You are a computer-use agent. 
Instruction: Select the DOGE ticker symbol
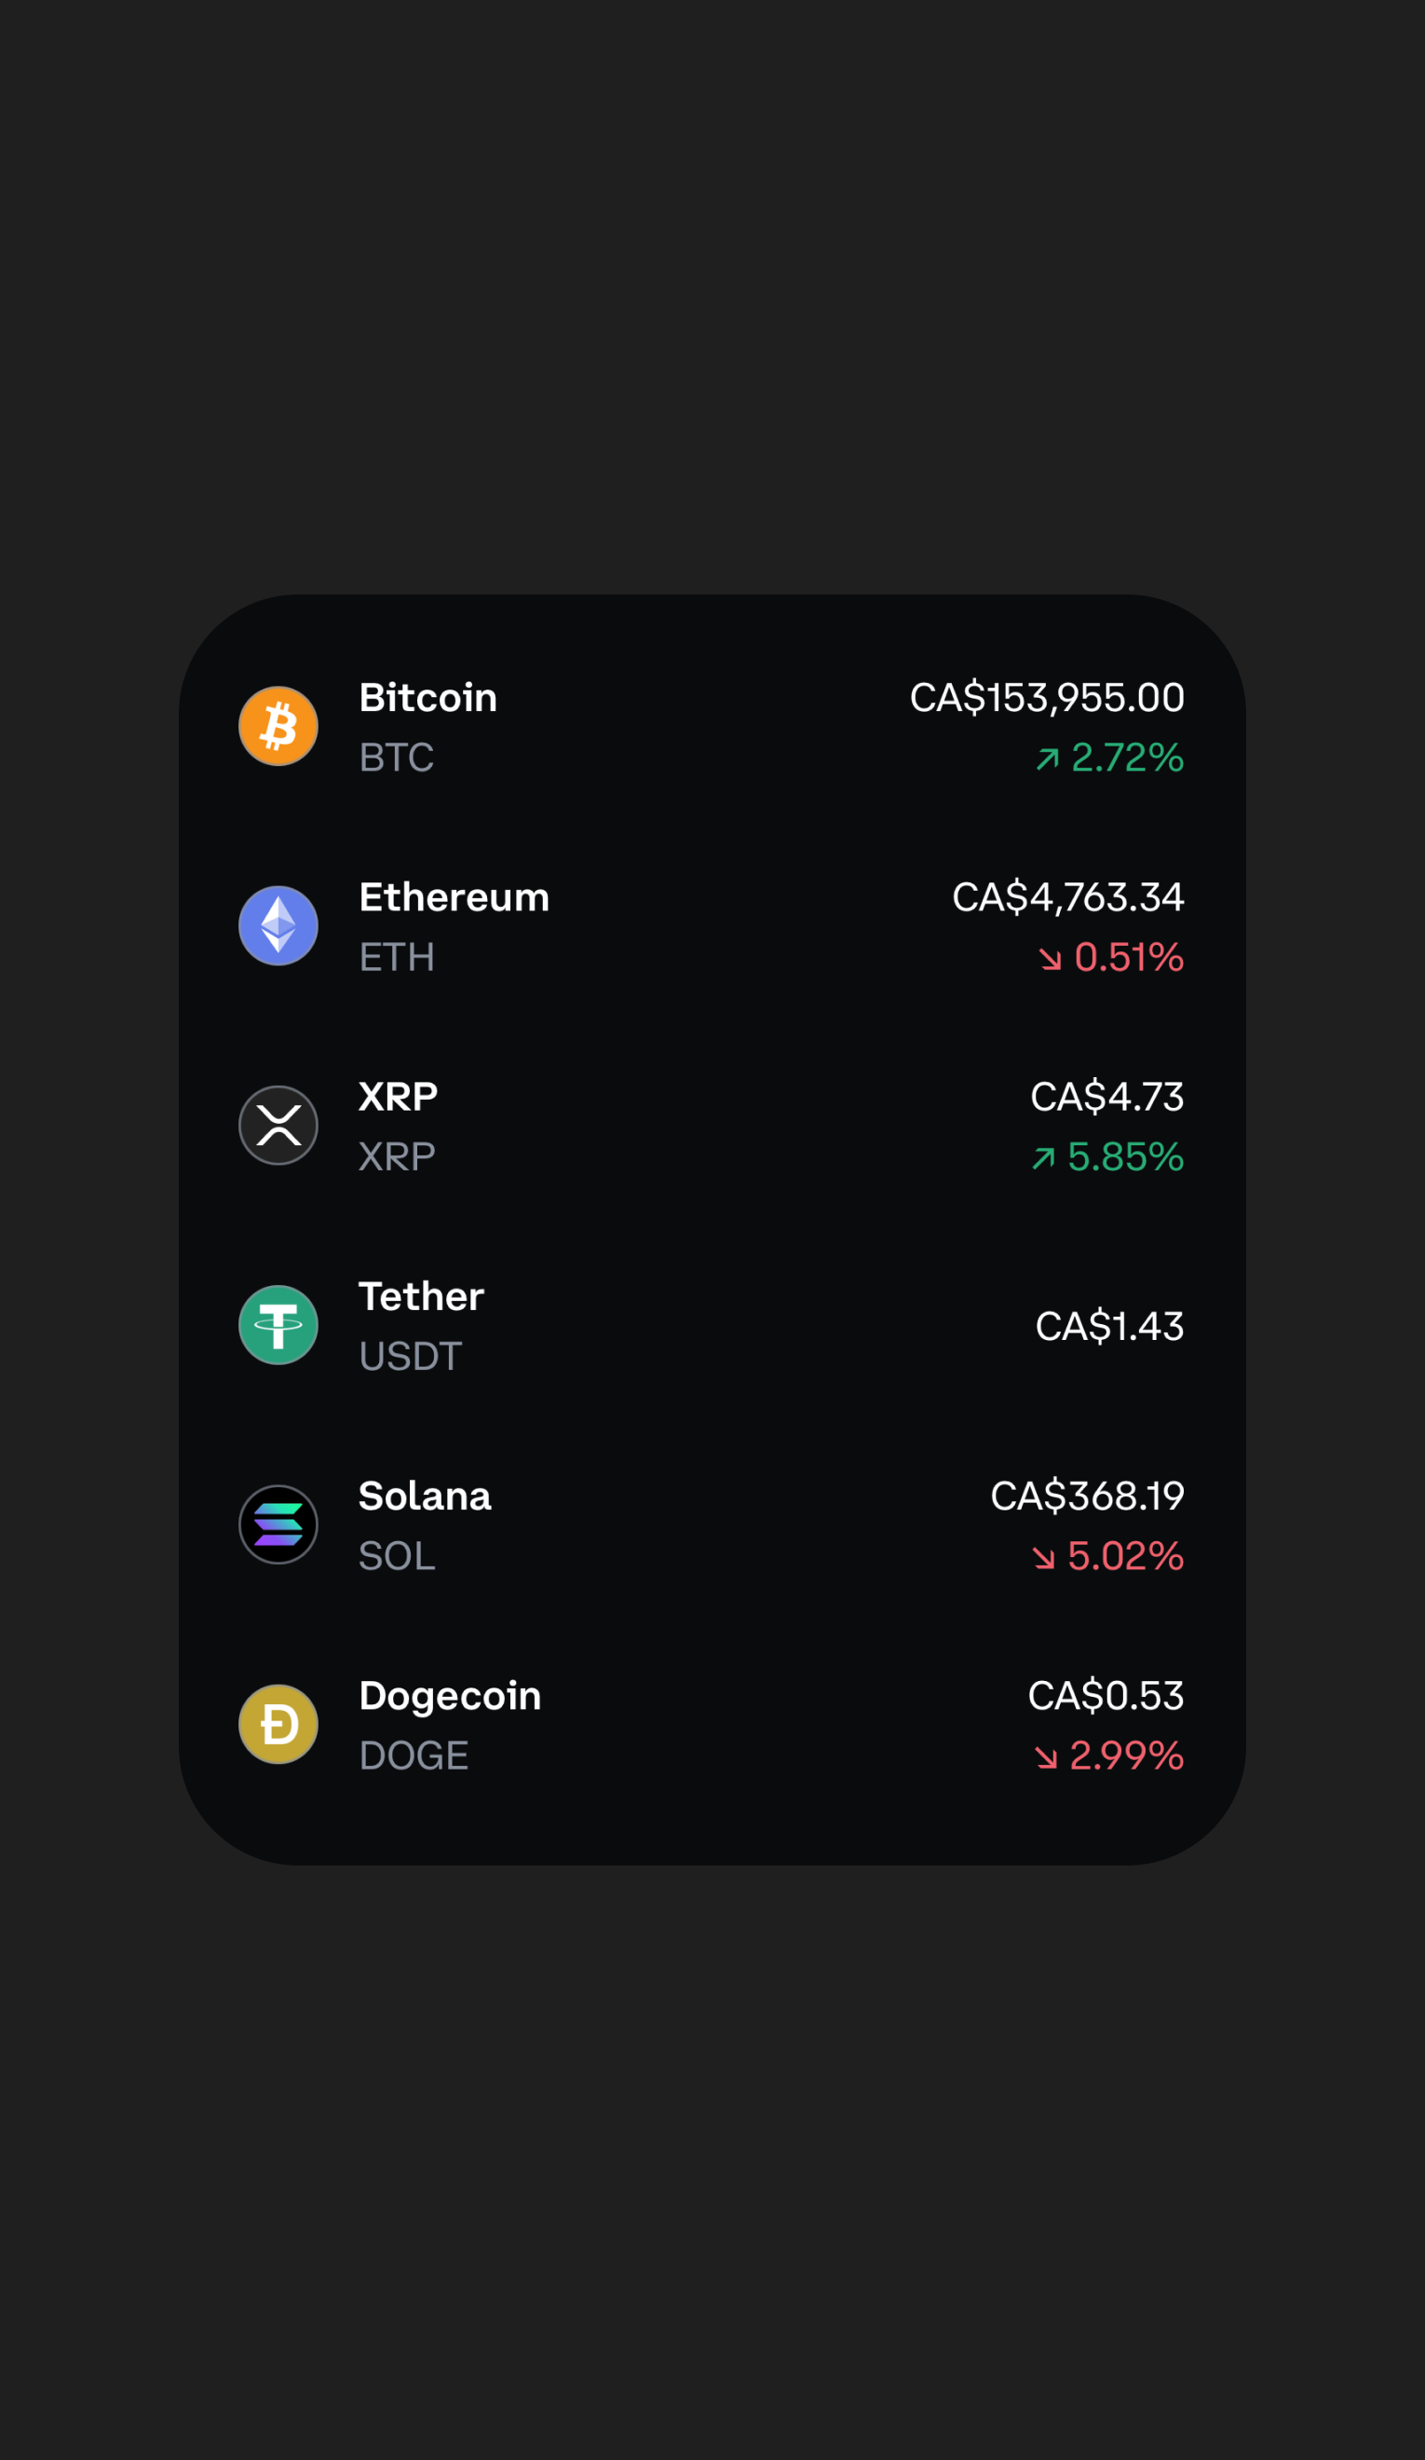(414, 1756)
